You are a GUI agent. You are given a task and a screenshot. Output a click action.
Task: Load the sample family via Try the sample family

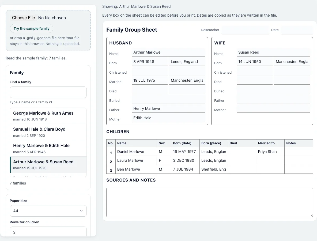pyautogui.click(x=32, y=28)
